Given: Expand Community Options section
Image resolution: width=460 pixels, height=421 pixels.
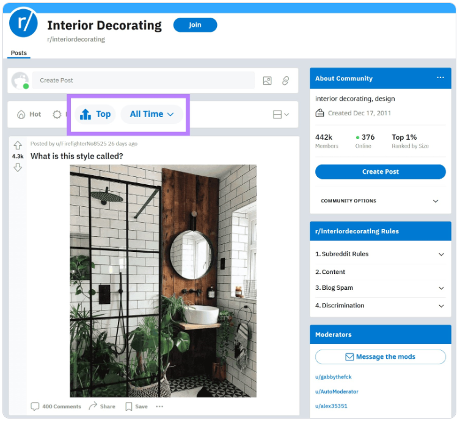Looking at the screenshot, I should 380,201.
